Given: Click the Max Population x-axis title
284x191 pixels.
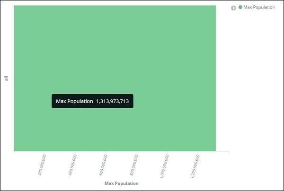Looking at the screenshot, I should pyautogui.click(x=122, y=183).
